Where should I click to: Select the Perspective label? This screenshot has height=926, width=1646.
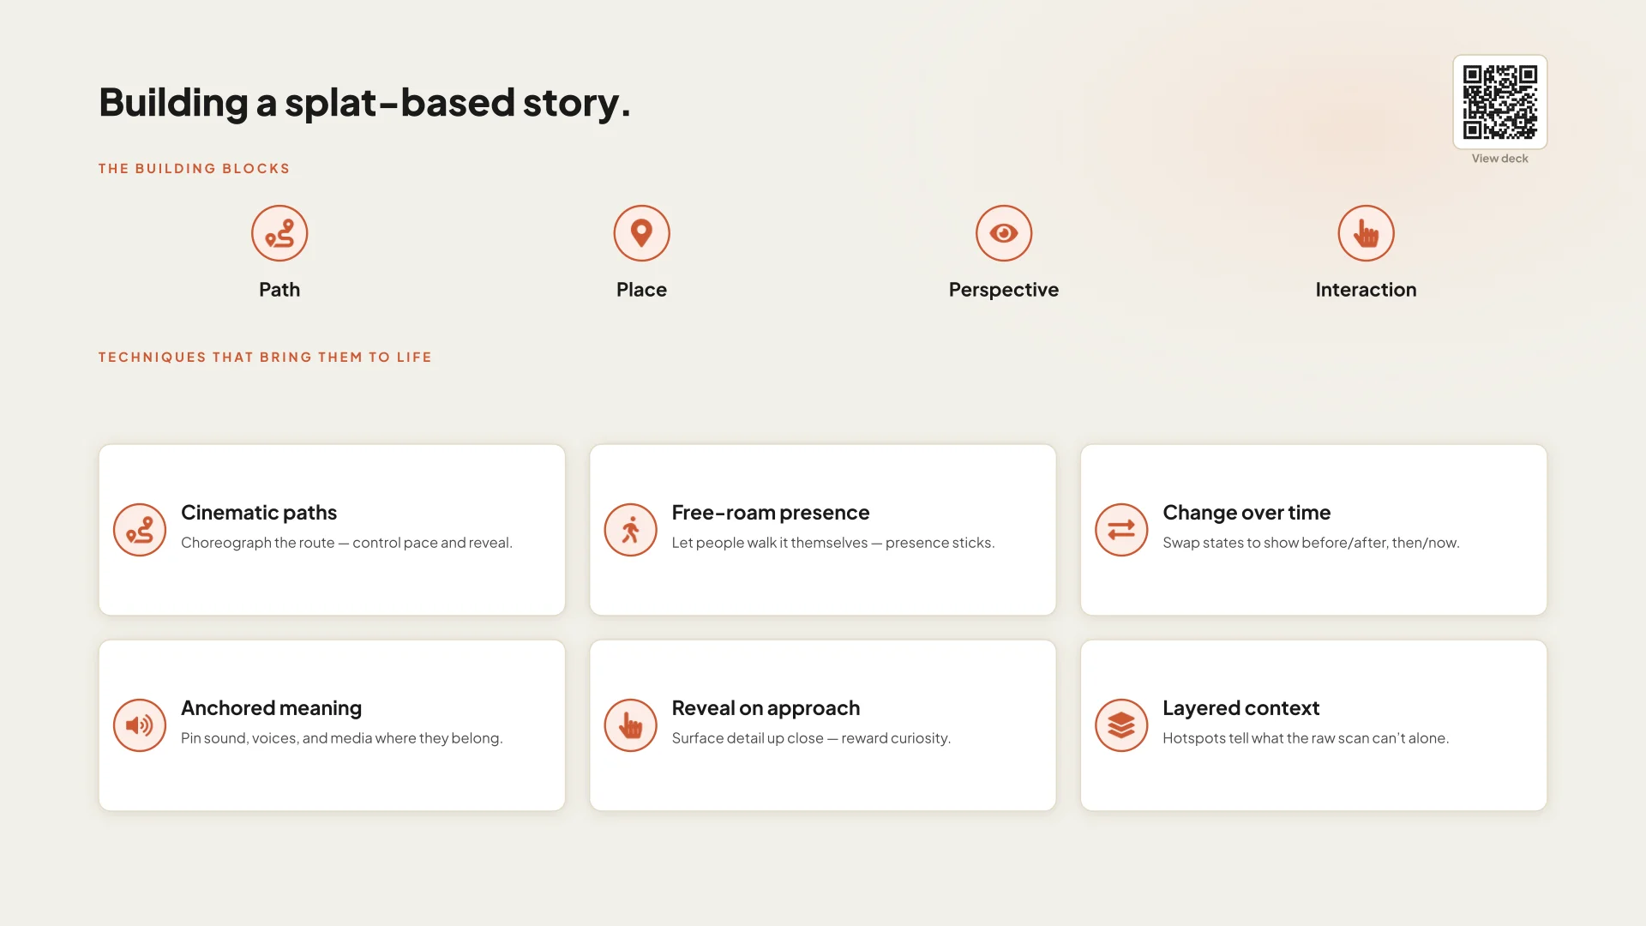tap(1004, 291)
